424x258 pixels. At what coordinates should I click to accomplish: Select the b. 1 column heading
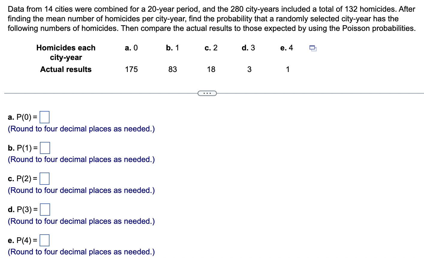click(172, 47)
